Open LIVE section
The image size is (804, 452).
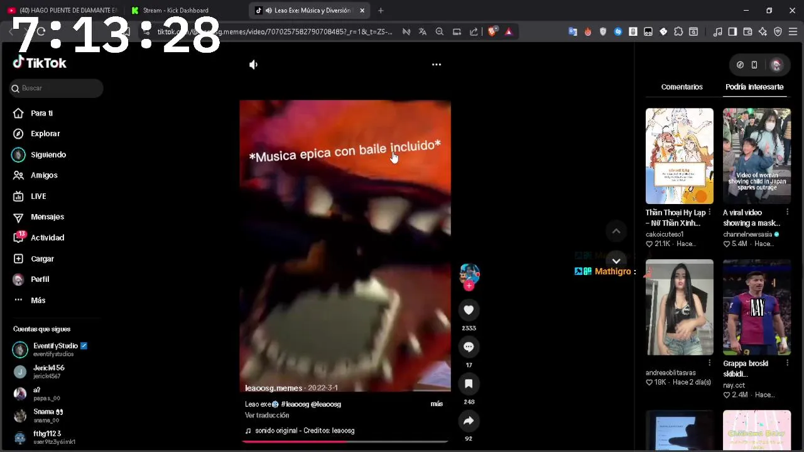click(x=38, y=196)
